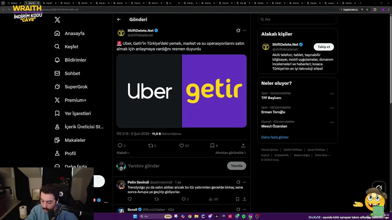
Task: Open Spotify from the taskbar
Action: point(243,216)
